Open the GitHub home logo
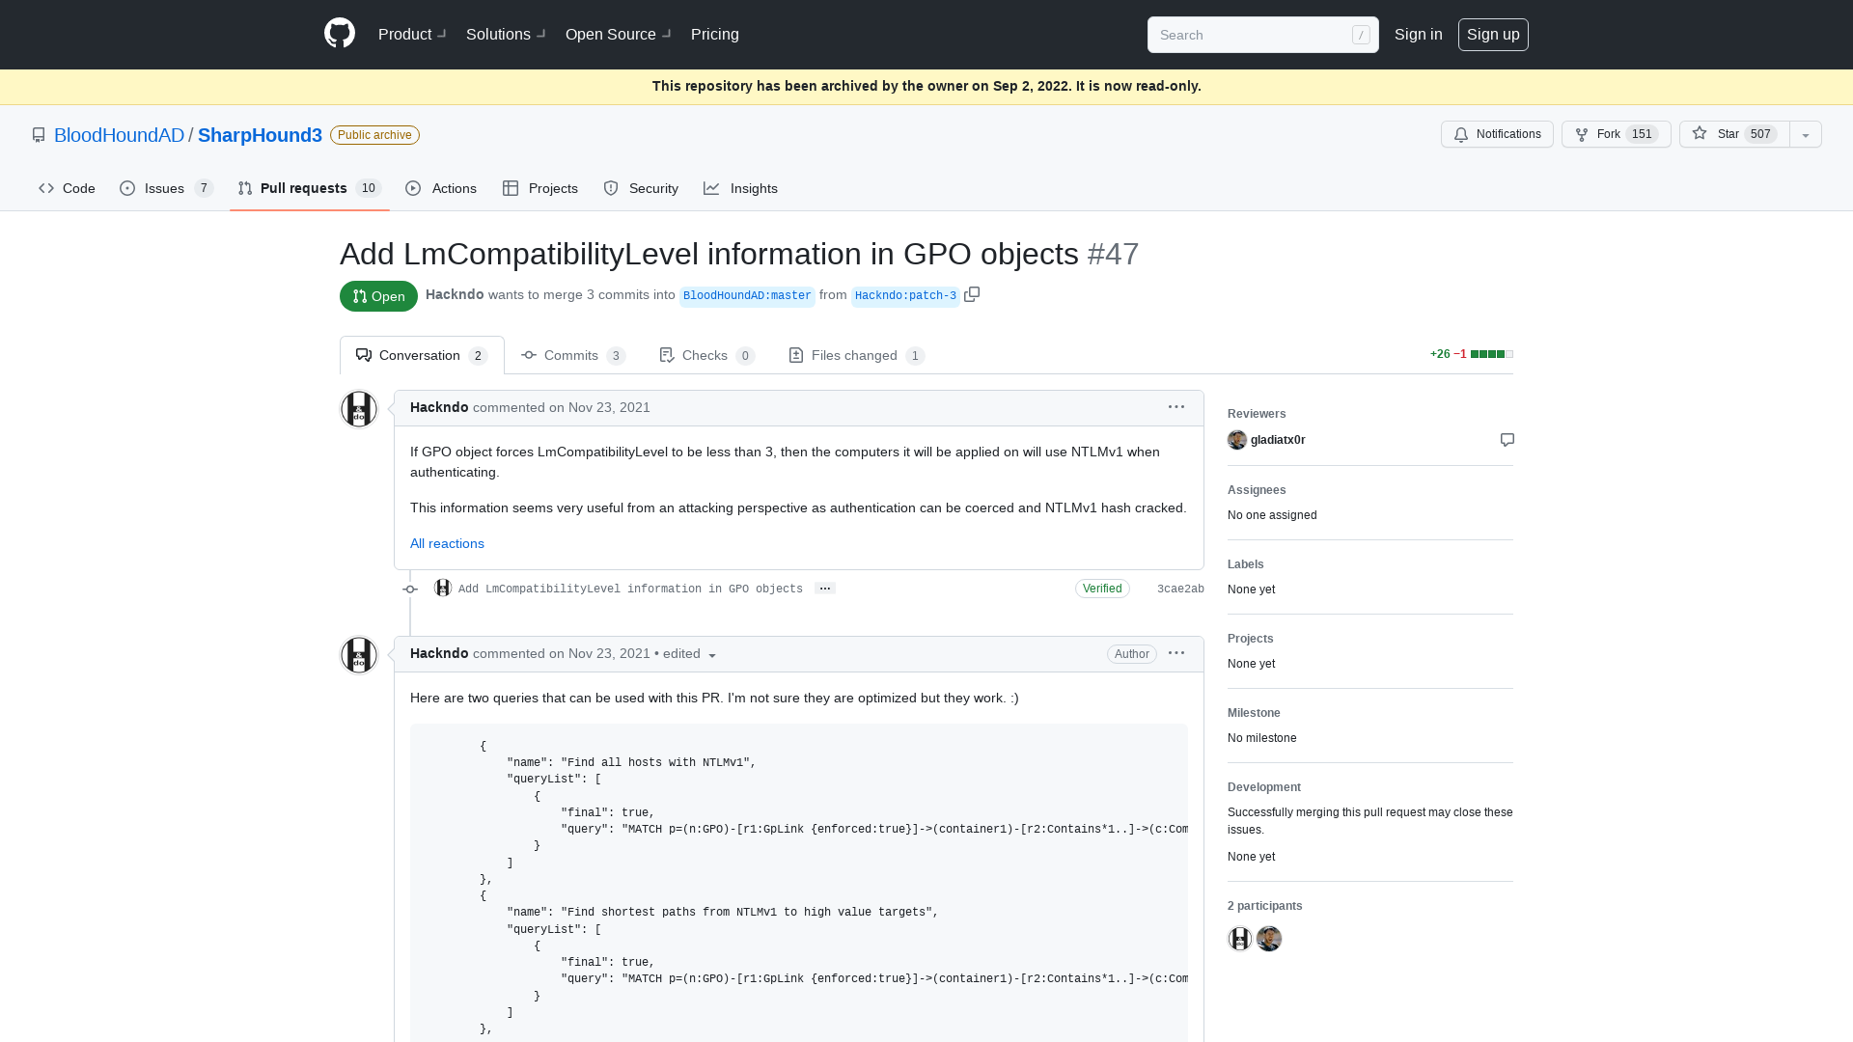The width and height of the screenshot is (1853, 1042). point(340,34)
